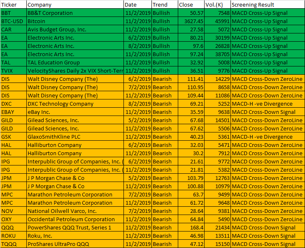Click the QQQ ticker cell
Screen dimensions: 305x248
[x=13, y=227]
